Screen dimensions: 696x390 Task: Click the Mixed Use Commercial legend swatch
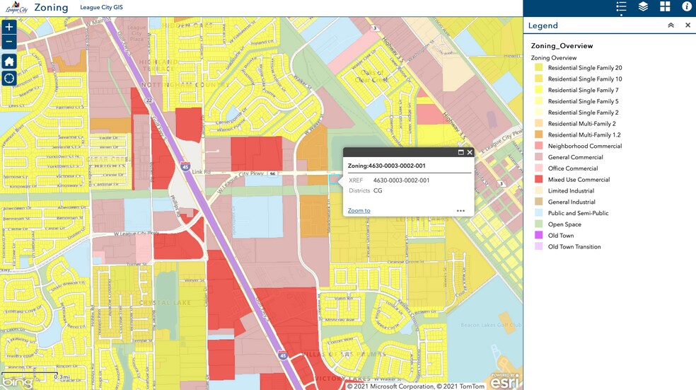(538, 180)
